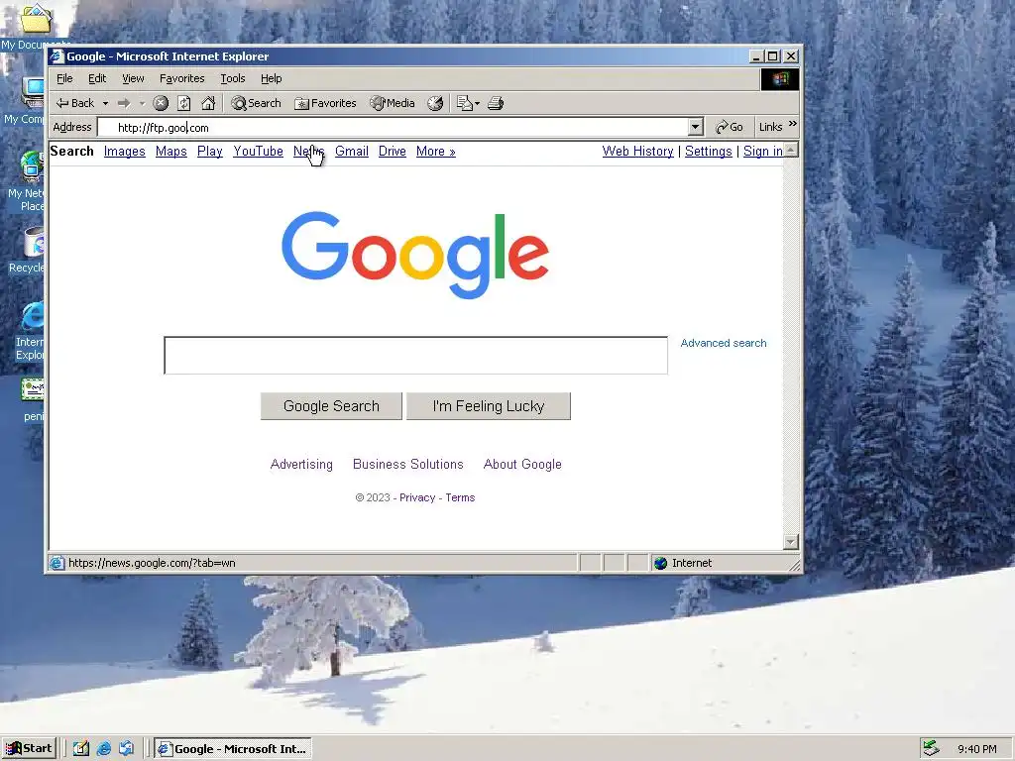Screen dimensions: 1015x761
Task: Open the Media pane from toolbar
Action: point(393,103)
